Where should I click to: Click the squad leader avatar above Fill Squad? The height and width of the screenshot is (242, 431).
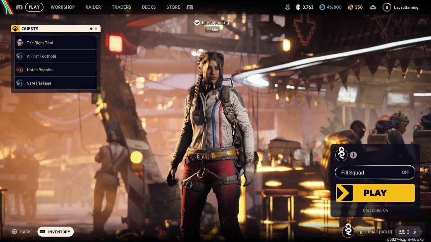pyautogui.click(x=341, y=154)
